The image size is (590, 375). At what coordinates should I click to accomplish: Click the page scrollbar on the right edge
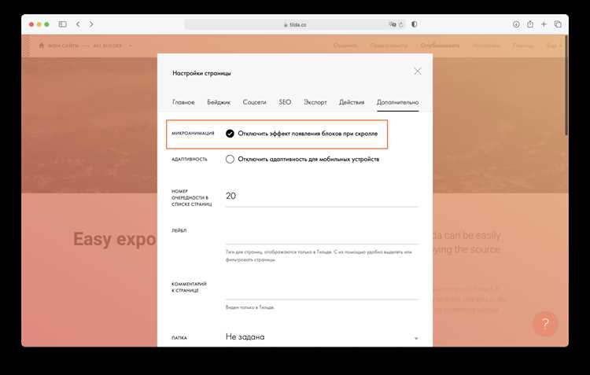tap(566, 86)
